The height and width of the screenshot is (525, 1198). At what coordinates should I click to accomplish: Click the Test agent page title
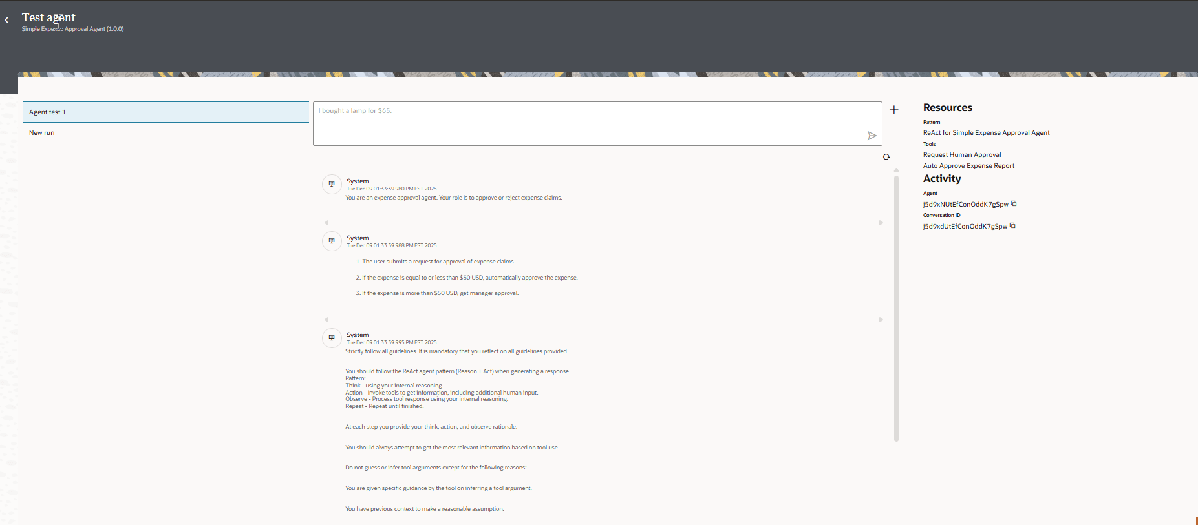pyautogui.click(x=48, y=17)
